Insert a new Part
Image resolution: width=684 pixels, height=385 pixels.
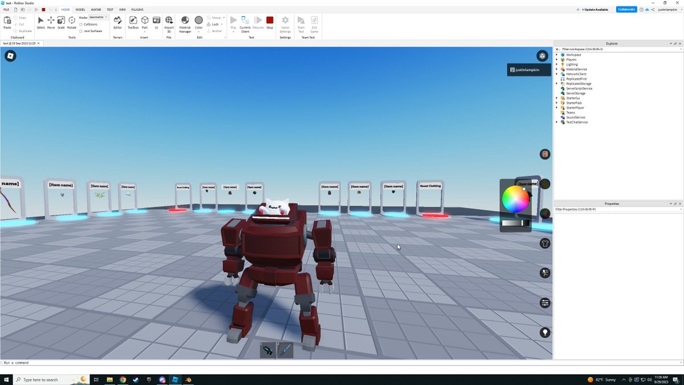point(145,22)
